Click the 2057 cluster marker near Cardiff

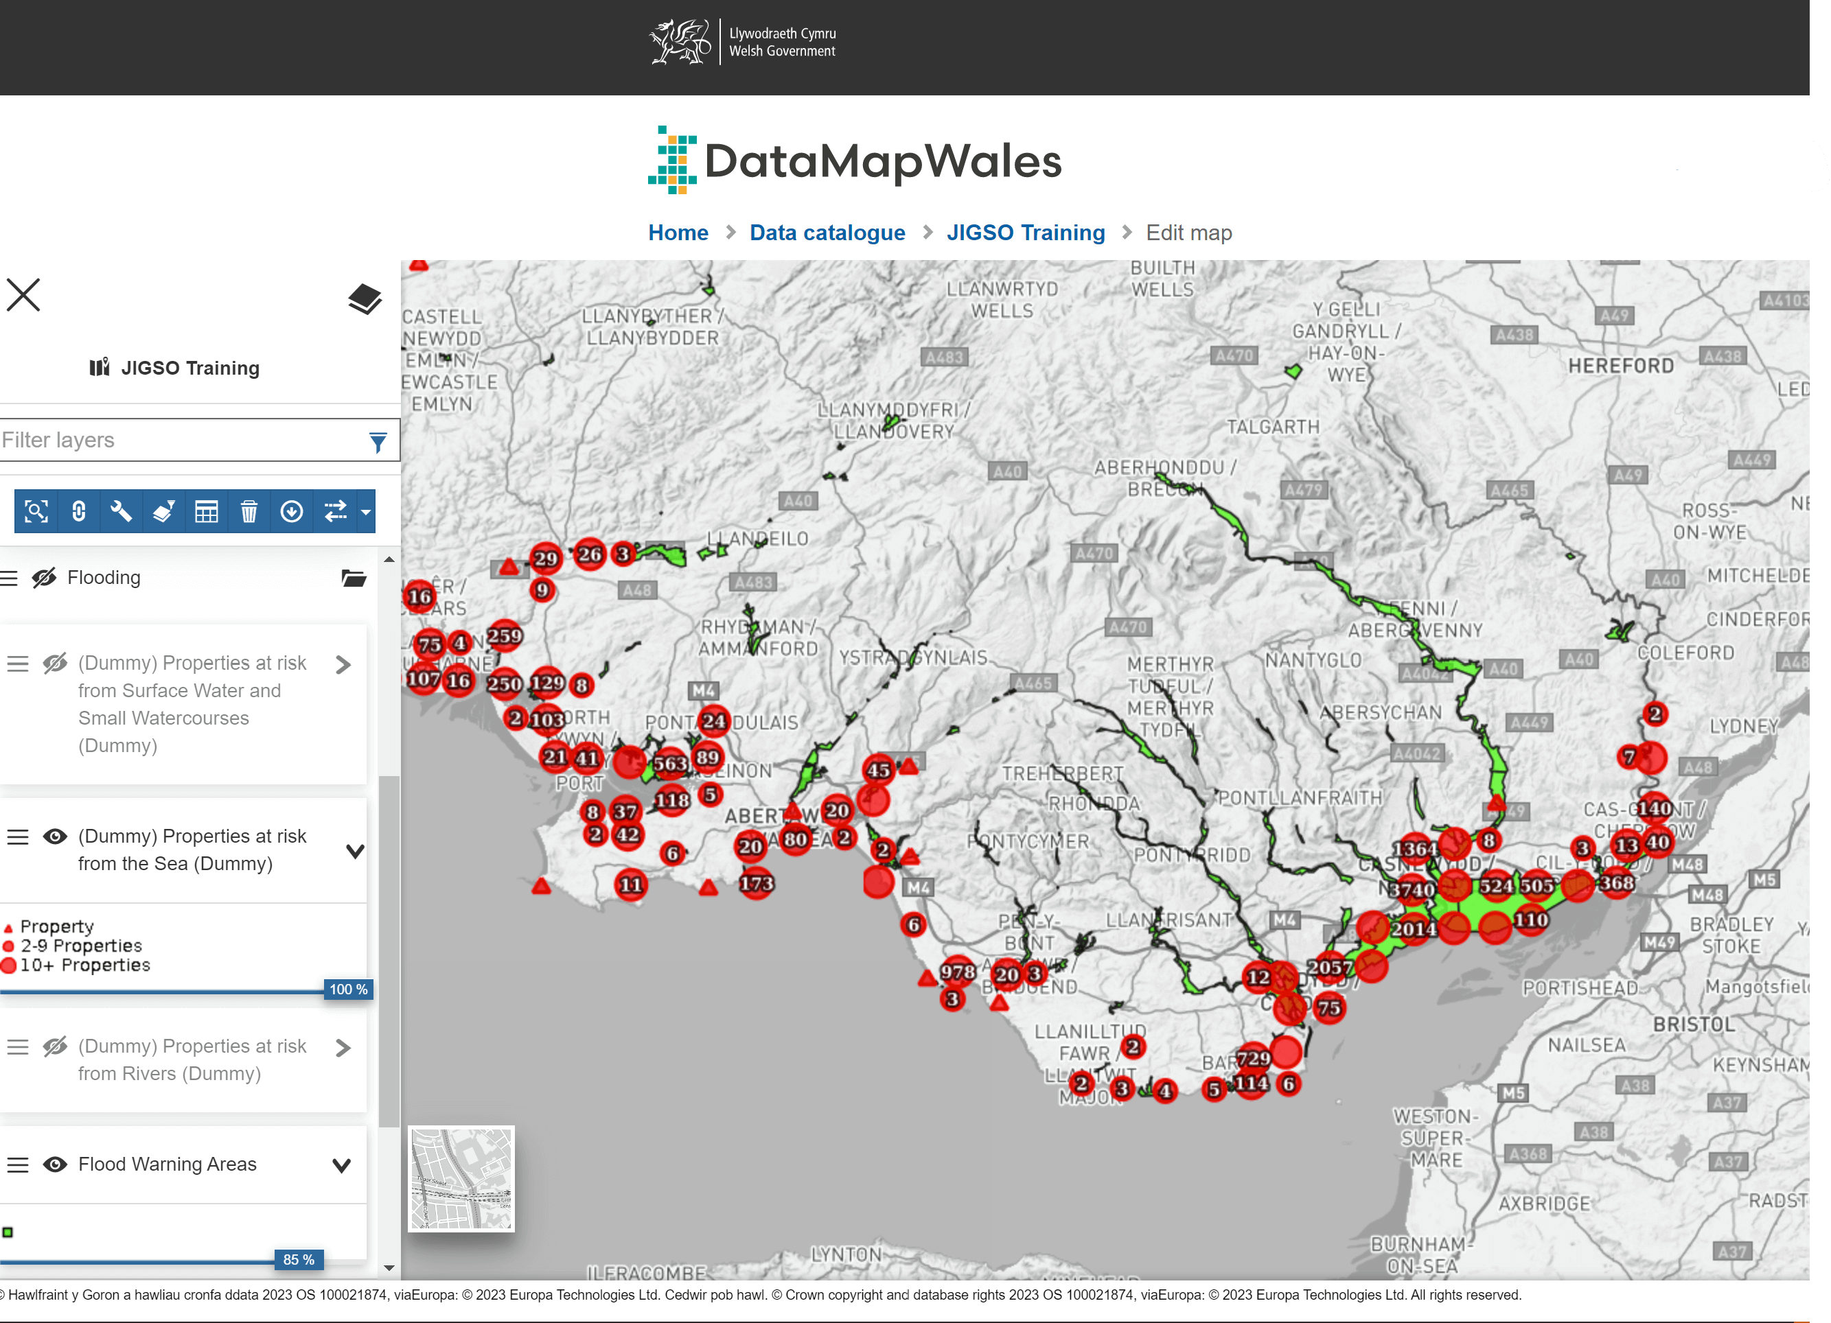[x=1330, y=966]
